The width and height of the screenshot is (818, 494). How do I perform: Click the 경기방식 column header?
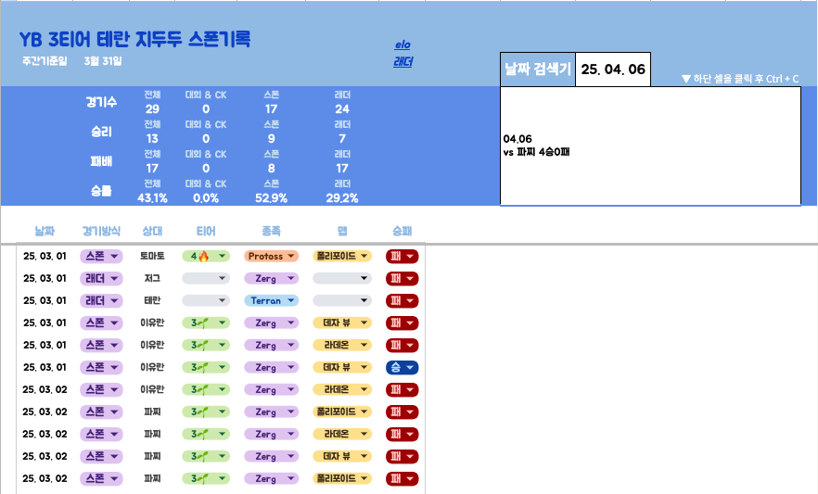point(102,230)
